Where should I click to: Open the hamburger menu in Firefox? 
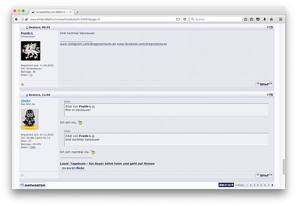point(281,19)
